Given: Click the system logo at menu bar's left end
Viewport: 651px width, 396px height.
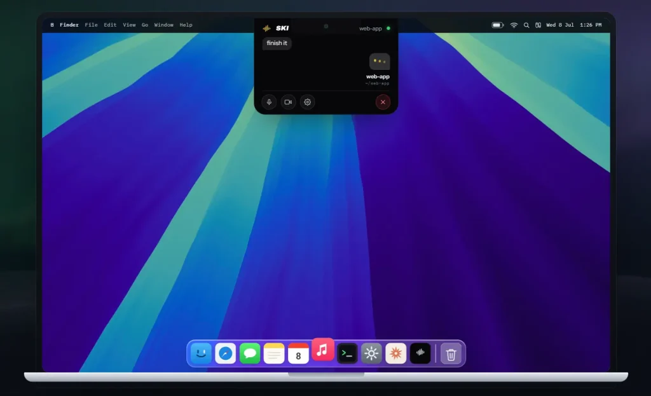Looking at the screenshot, I should click(52, 25).
